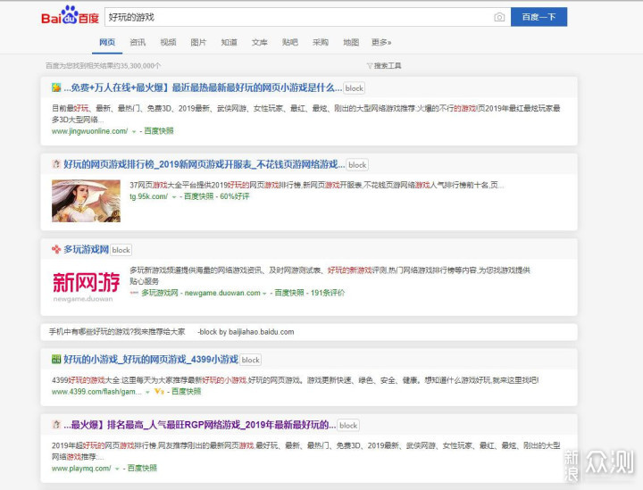This screenshot has height=490, width=643.
Task: Click block button beside 多玩游戏网
Action: (x=121, y=250)
